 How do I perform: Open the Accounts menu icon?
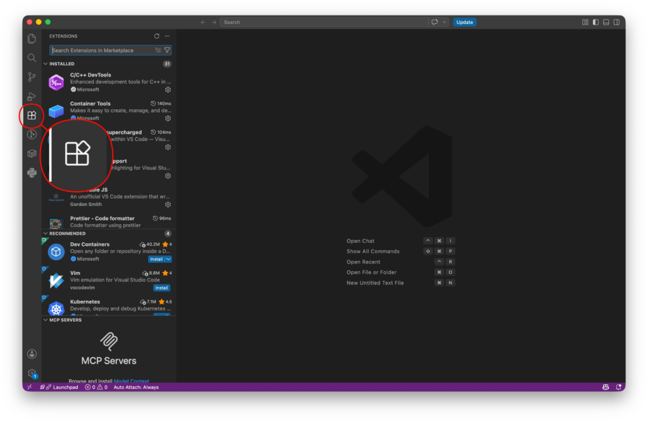coord(32,354)
